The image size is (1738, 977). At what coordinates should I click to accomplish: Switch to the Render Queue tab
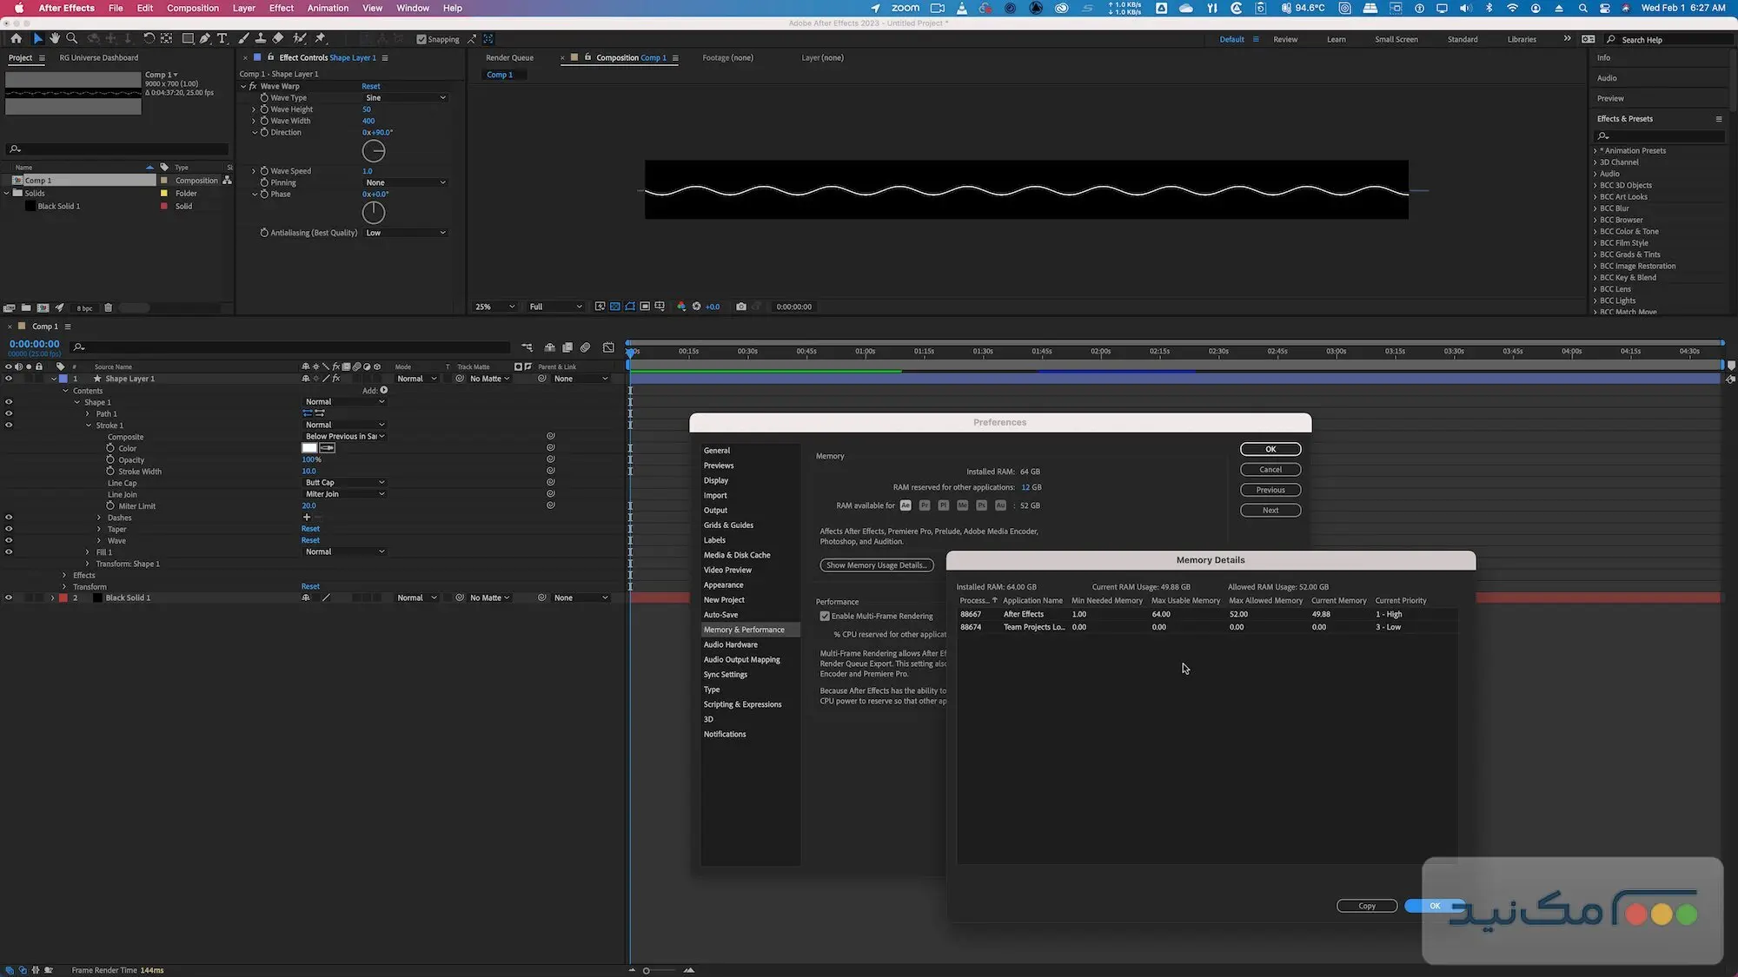pyautogui.click(x=509, y=57)
